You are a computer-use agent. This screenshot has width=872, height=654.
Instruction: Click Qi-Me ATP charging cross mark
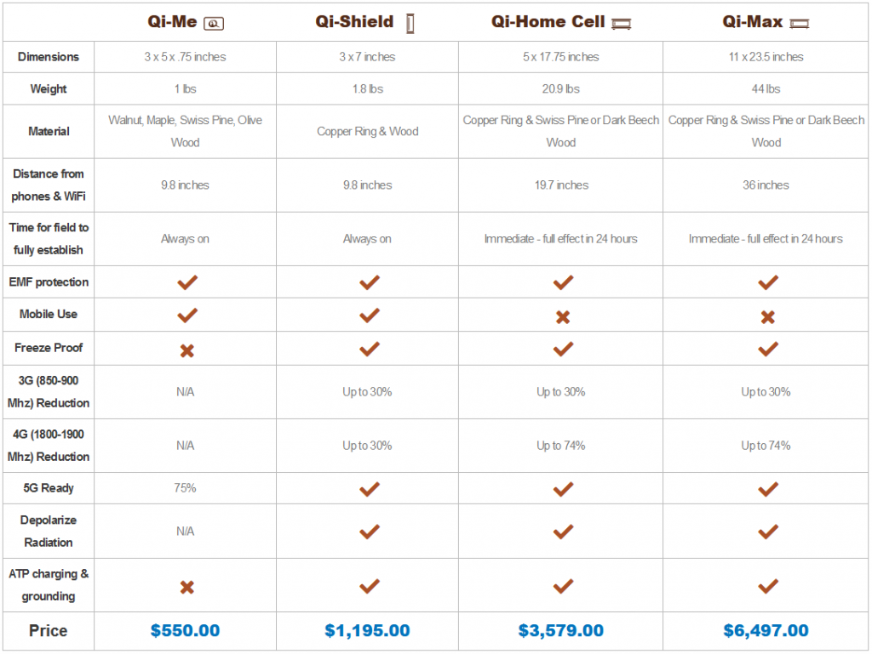point(186,588)
